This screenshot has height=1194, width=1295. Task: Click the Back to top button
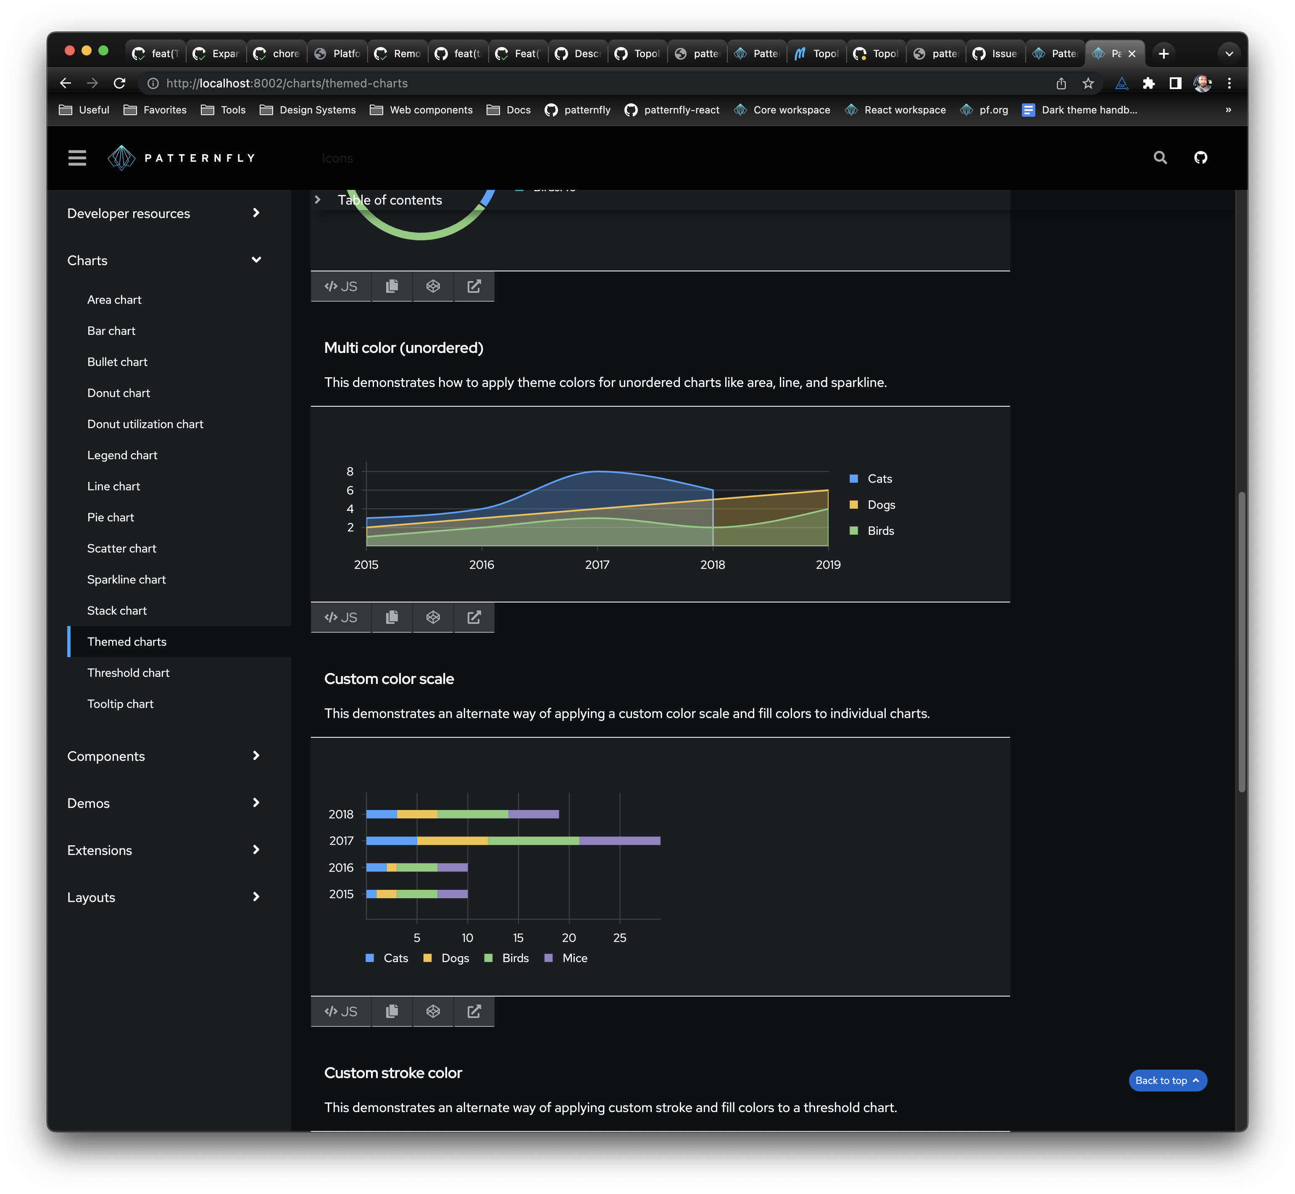1167,1080
